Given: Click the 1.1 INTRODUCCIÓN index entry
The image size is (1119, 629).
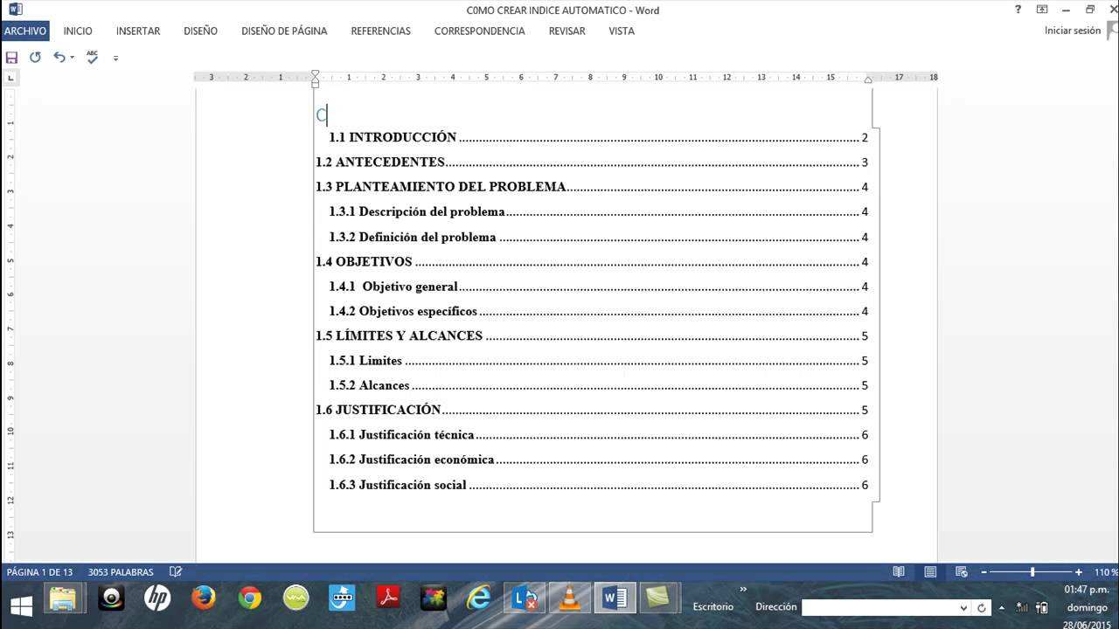Looking at the screenshot, I should pyautogui.click(x=598, y=137).
